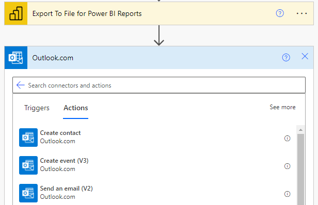The height and width of the screenshot is (205, 318).
Task: Choose the Create contact action
Action: point(154,138)
